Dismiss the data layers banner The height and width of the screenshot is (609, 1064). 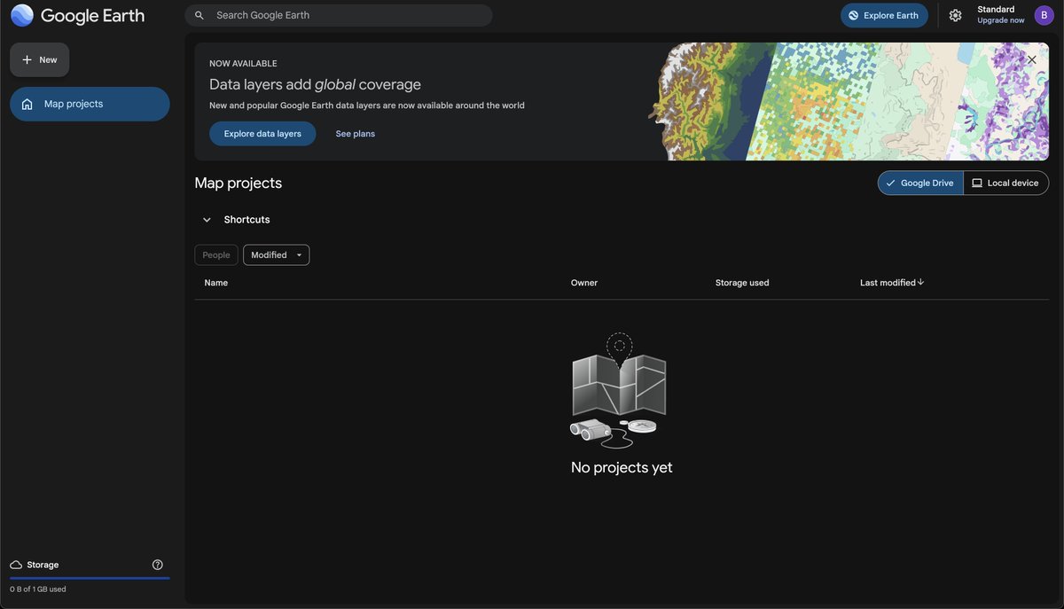1031,60
